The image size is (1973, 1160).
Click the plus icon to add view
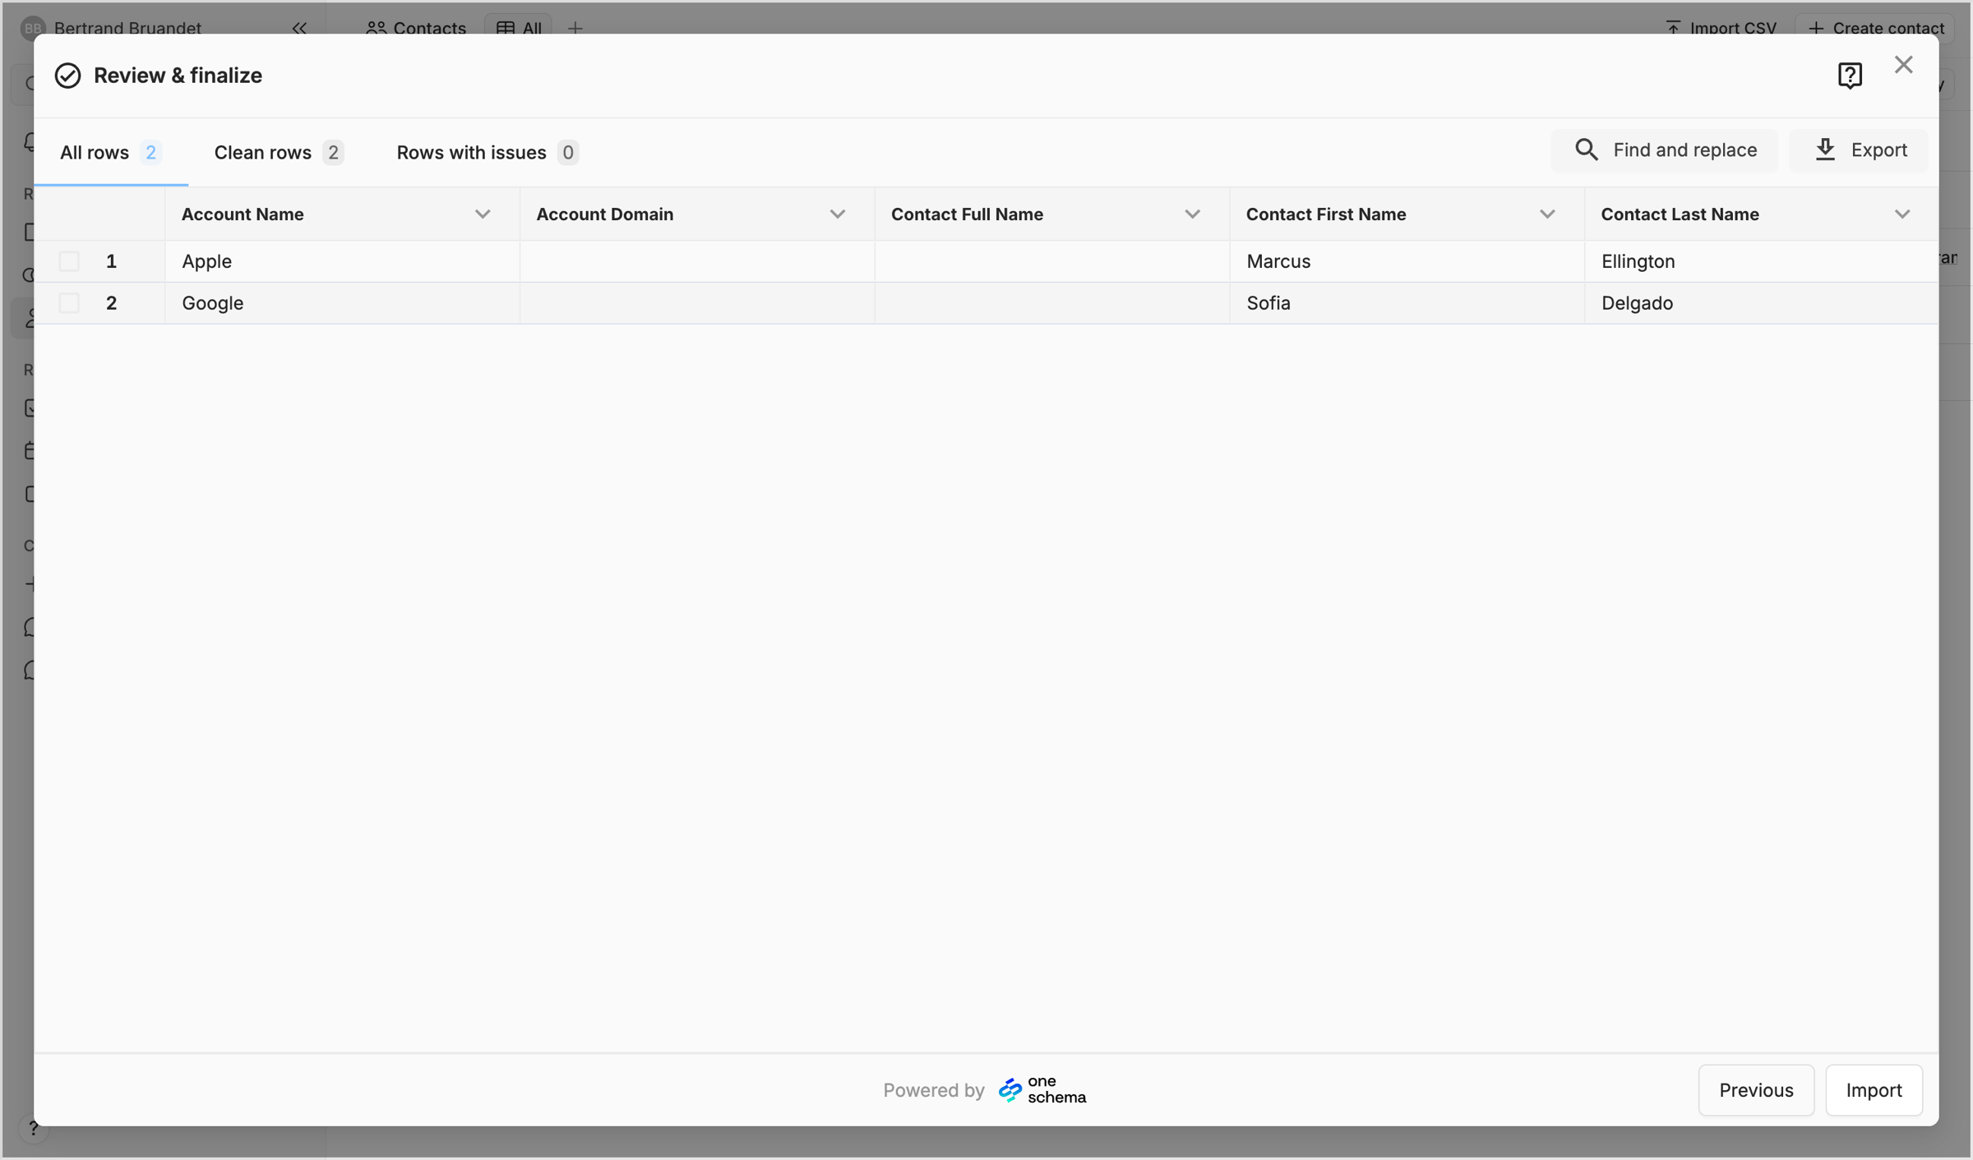click(x=575, y=28)
